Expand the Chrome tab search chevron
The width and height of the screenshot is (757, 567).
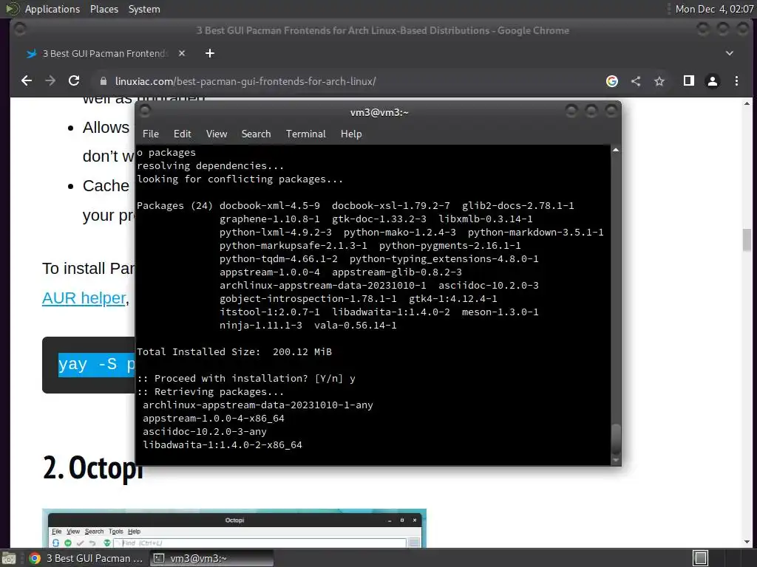pos(730,53)
